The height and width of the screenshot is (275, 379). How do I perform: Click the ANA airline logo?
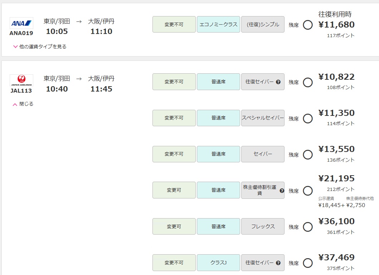pos(21,23)
